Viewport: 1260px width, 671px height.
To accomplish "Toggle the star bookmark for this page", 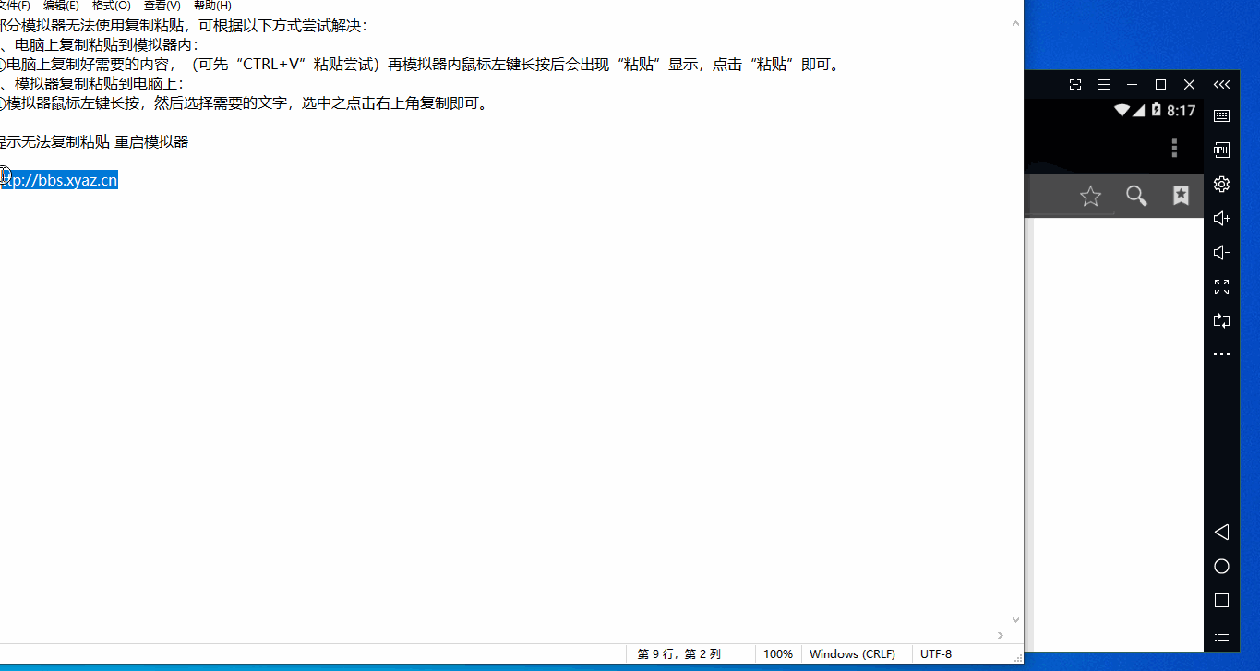I will [1090, 196].
